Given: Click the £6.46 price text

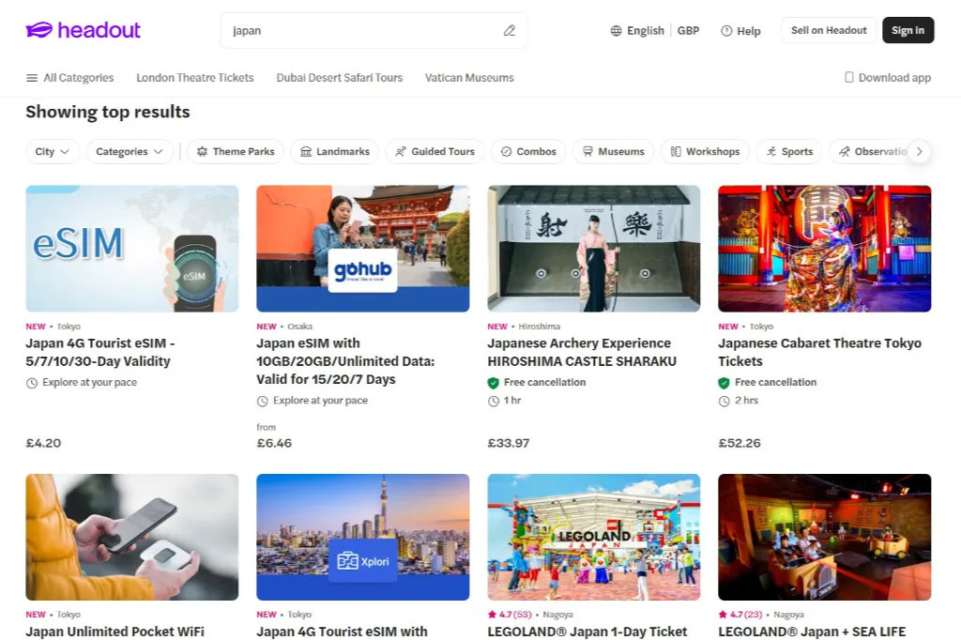Looking at the screenshot, I should tap(274, 443).
